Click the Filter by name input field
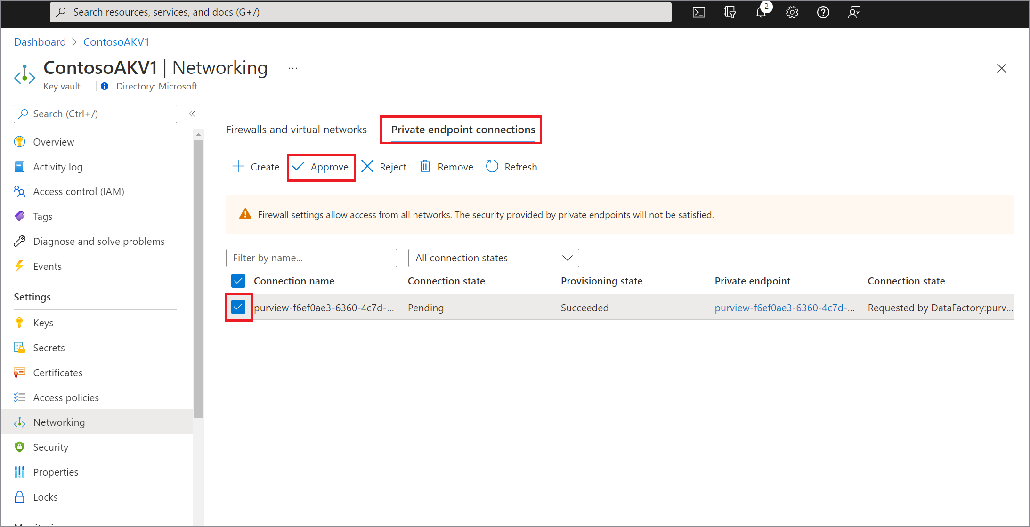The width and height of the screenshot is (1030, 527). point(312,257)
